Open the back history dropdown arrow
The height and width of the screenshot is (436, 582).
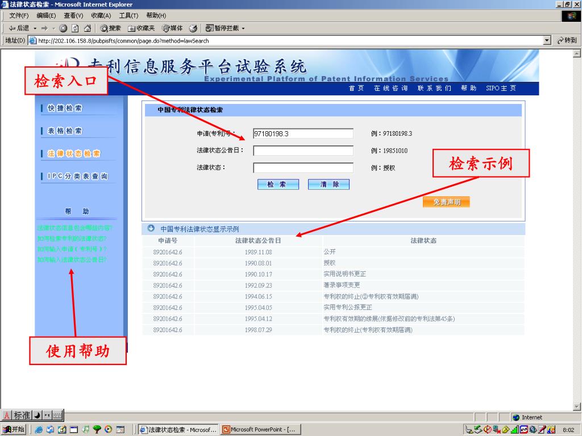35,28
